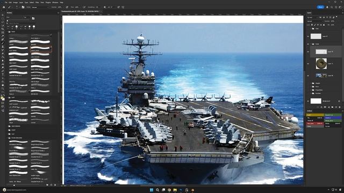Switch to the Actions panel tab
Screen dimensions: 344x193
click(310, 111)
